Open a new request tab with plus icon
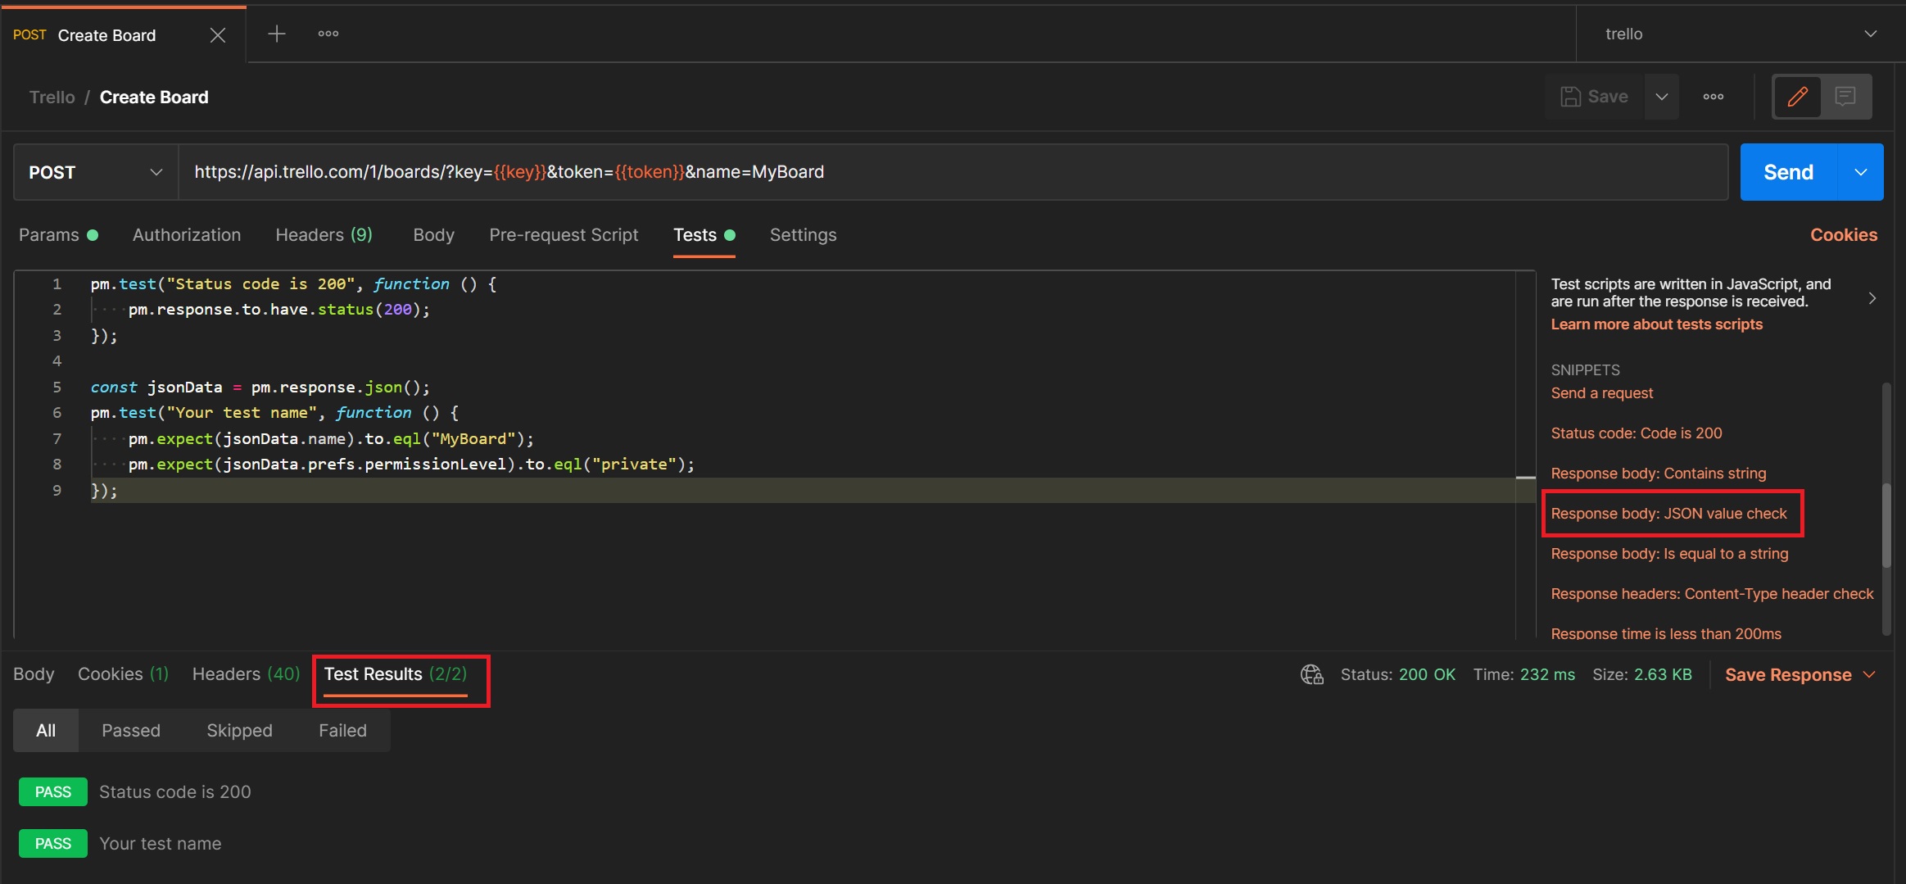1906x884 pixels. point(277,34)
